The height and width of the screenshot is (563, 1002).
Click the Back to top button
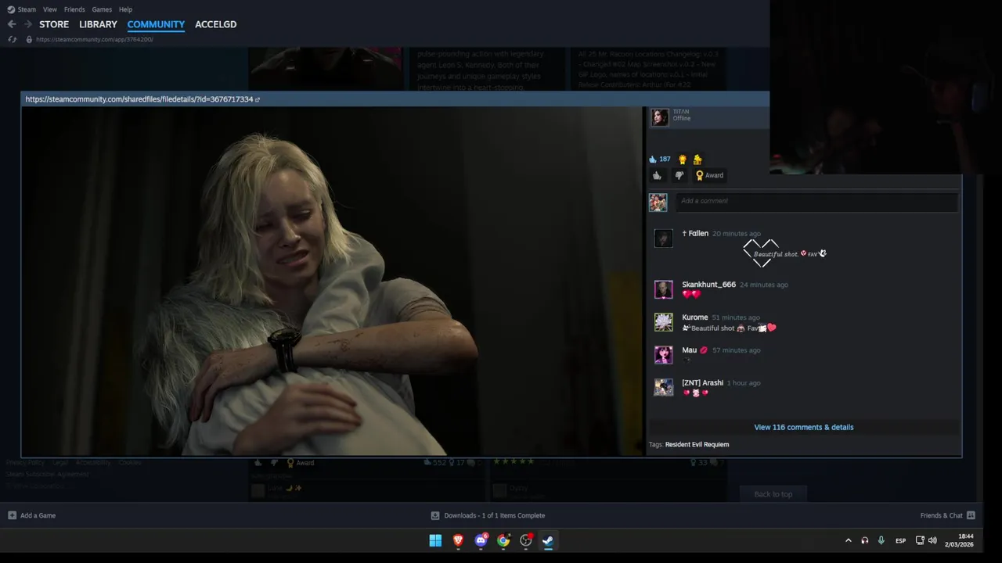click(x=773, y=494)
